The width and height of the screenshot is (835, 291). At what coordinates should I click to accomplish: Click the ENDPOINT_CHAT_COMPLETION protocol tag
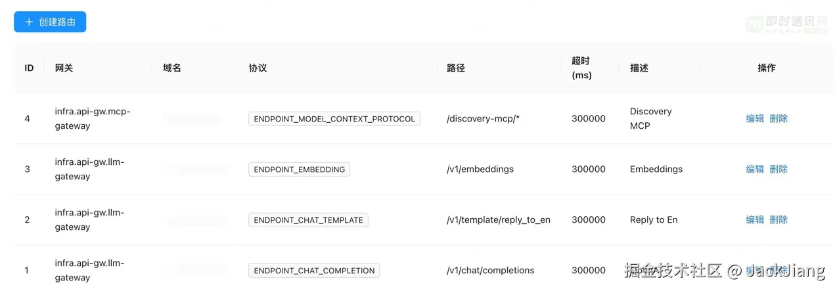(314, 271)
